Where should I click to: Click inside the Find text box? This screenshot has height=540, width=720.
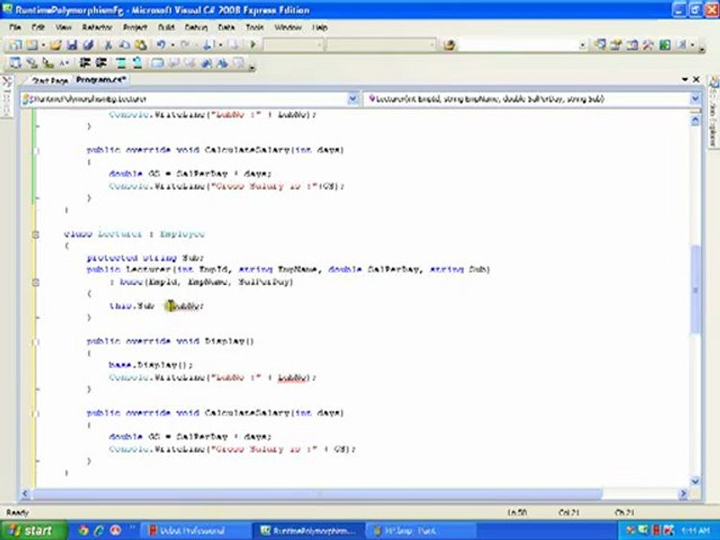click(x=518, y=45)
